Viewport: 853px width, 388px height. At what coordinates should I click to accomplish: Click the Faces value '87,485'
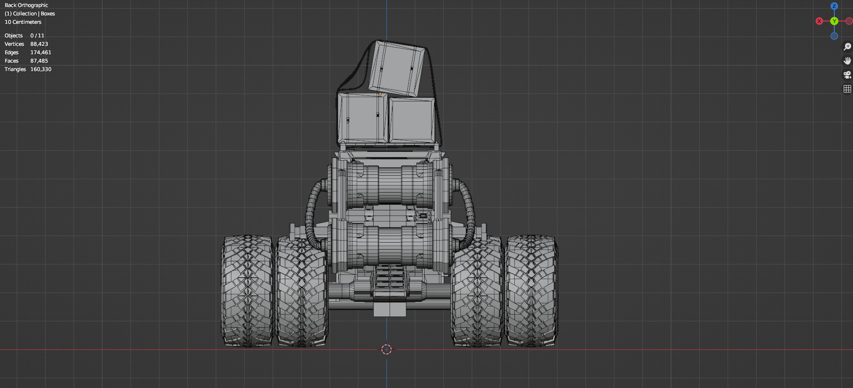39,61
